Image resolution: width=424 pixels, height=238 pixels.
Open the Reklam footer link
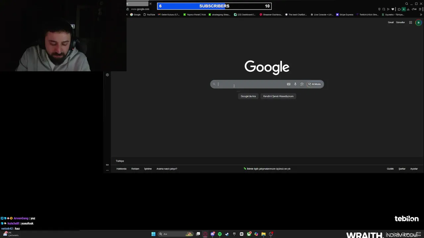tap(135, 169)
